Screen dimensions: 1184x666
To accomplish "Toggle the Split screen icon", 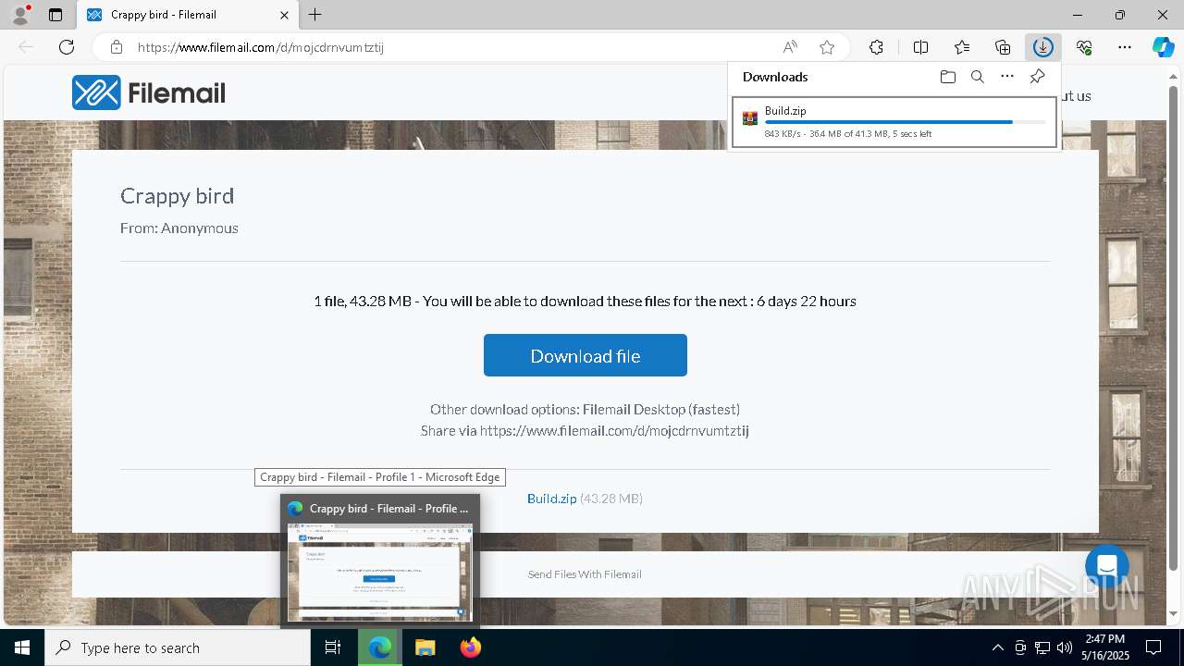I will click(921, 47).
